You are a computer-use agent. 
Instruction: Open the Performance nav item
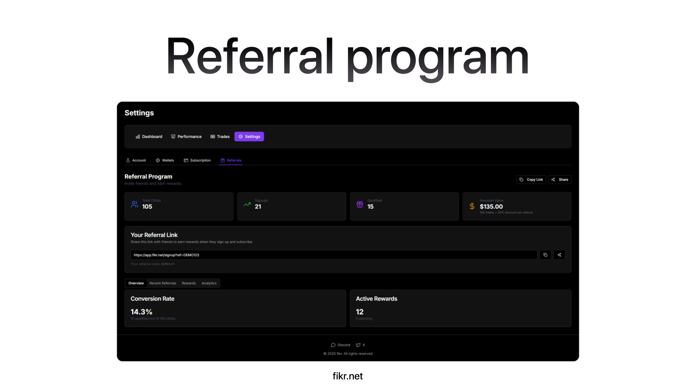coord(186,136)
